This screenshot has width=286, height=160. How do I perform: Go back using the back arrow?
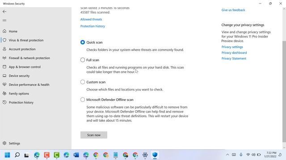[4, 12]
